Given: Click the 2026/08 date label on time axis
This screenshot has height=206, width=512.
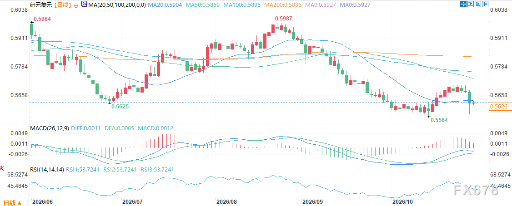Looking at the screenshot, I should point(226,202).
